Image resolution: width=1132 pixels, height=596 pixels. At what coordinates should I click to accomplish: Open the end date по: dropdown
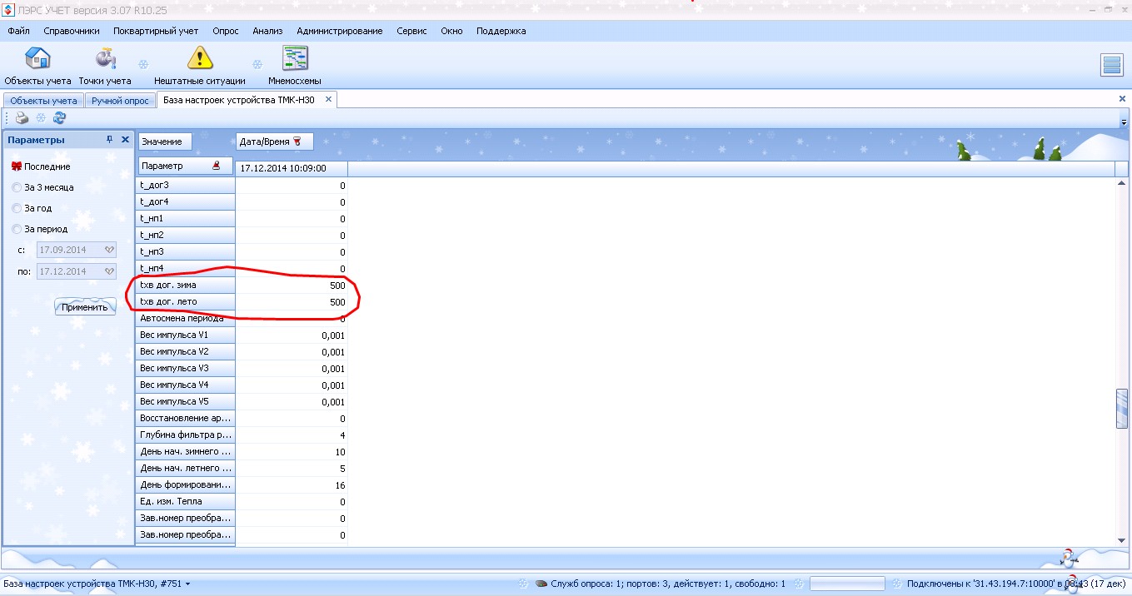point(109,271)
